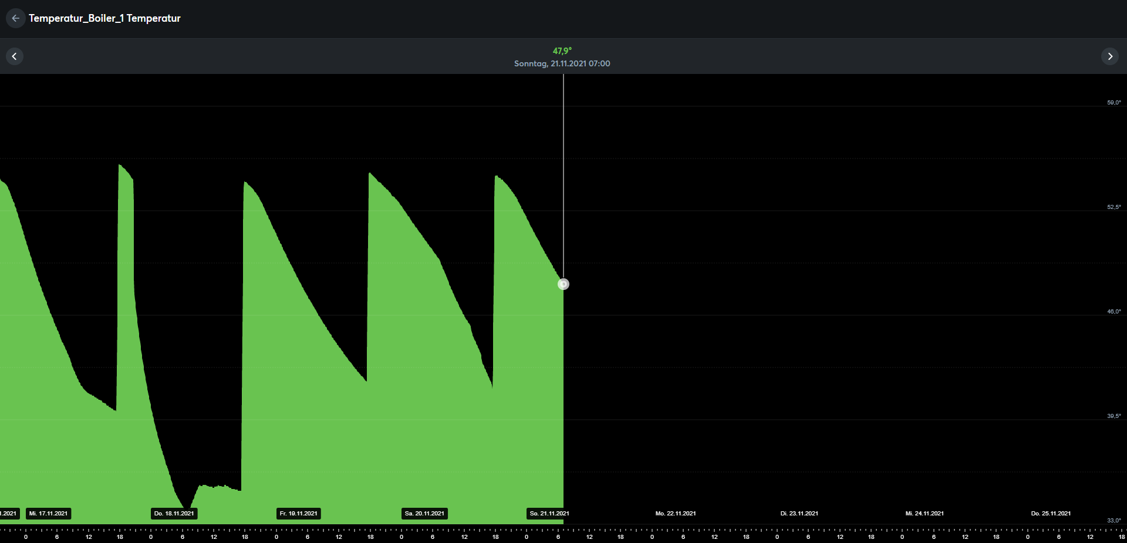
Task: Advance to next time range with right chevron
Action: [x=1109, y=56]
